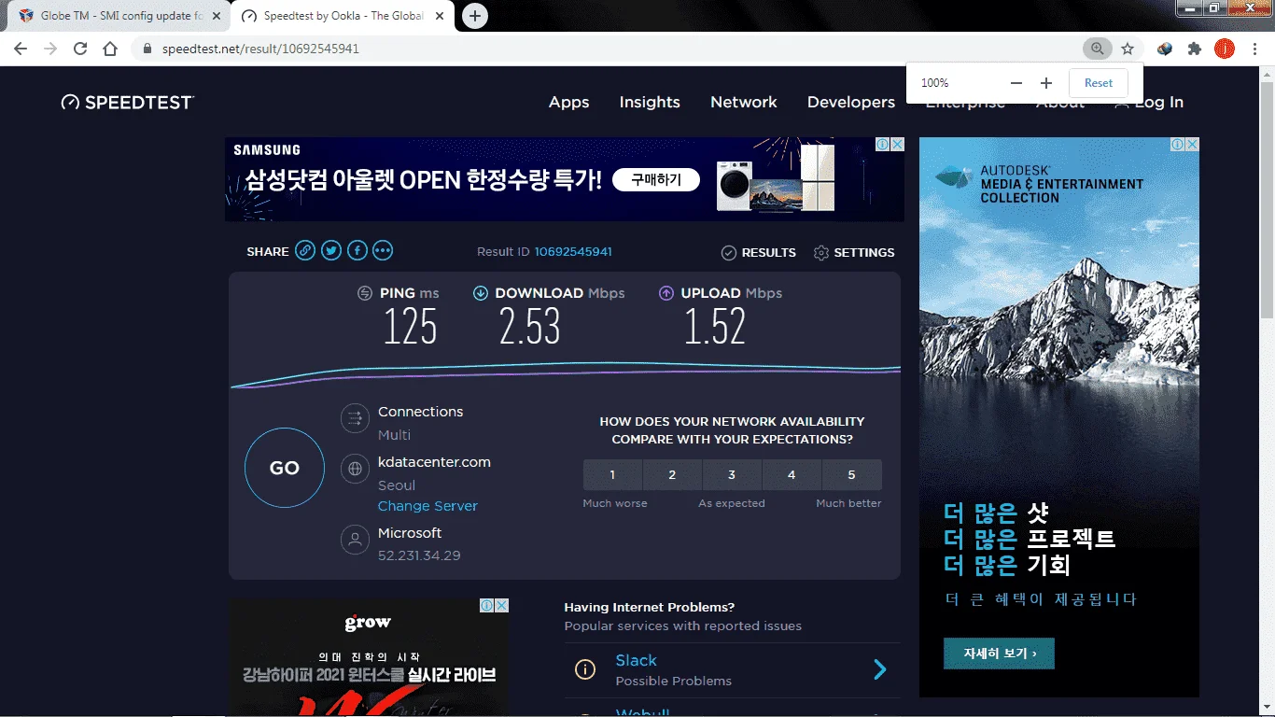
Task: Expand Slack entry with right chevron
Action: (879, 669)
